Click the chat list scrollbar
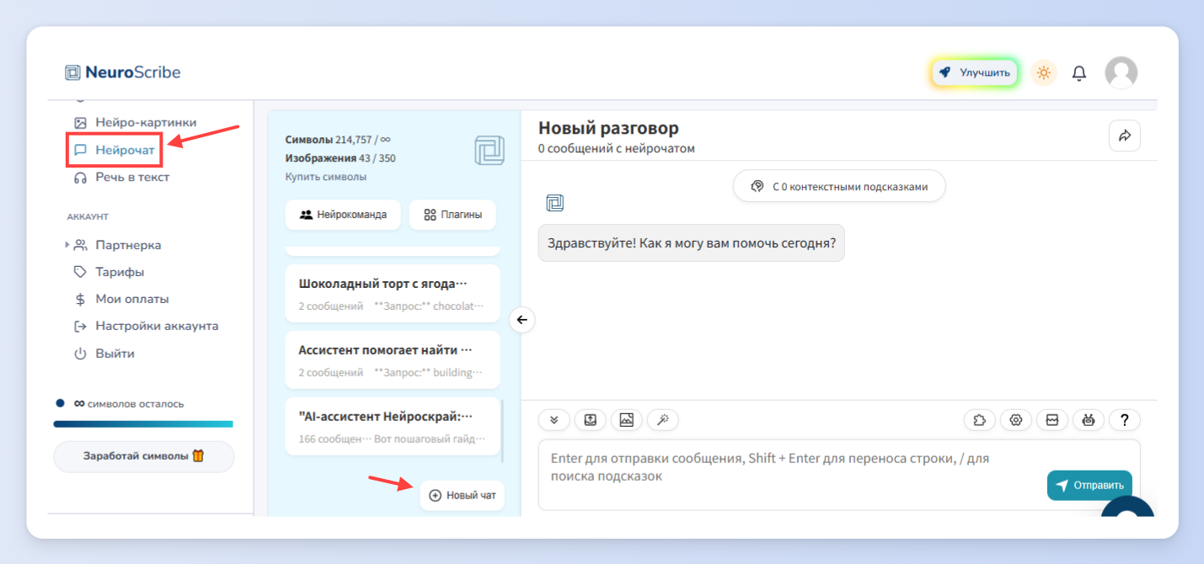This screenshot has height=564, width=1204. [504, 429]
